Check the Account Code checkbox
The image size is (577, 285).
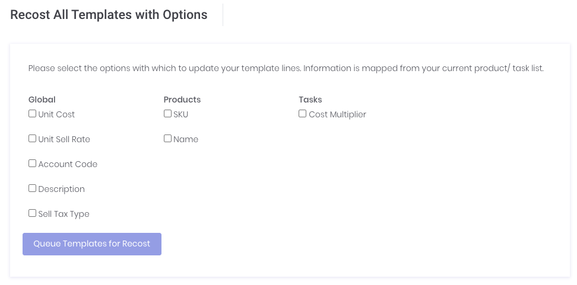pos(33,164)
